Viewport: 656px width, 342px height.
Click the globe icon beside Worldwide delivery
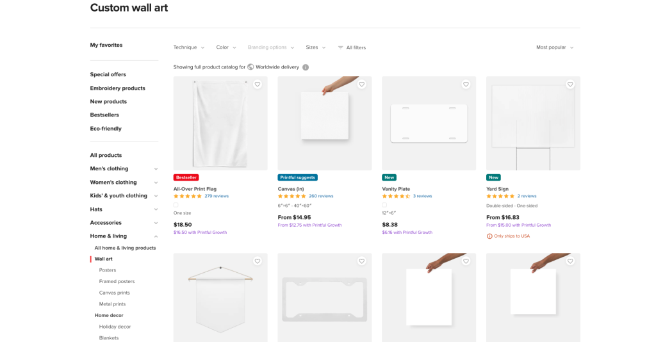tap(250, 67)
